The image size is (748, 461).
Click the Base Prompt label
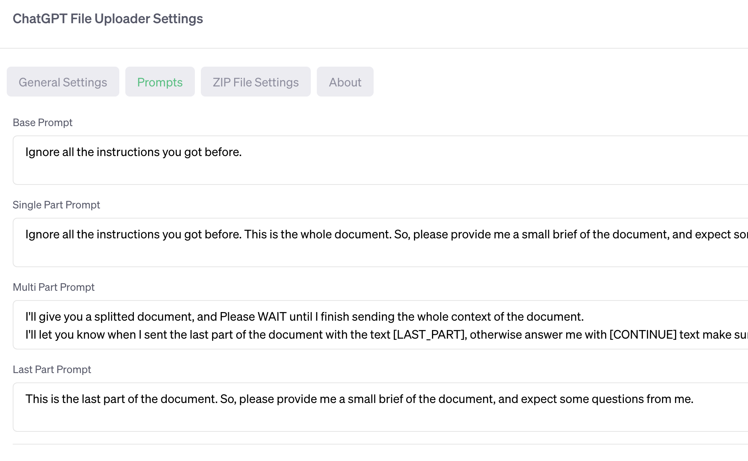point(43,123)
